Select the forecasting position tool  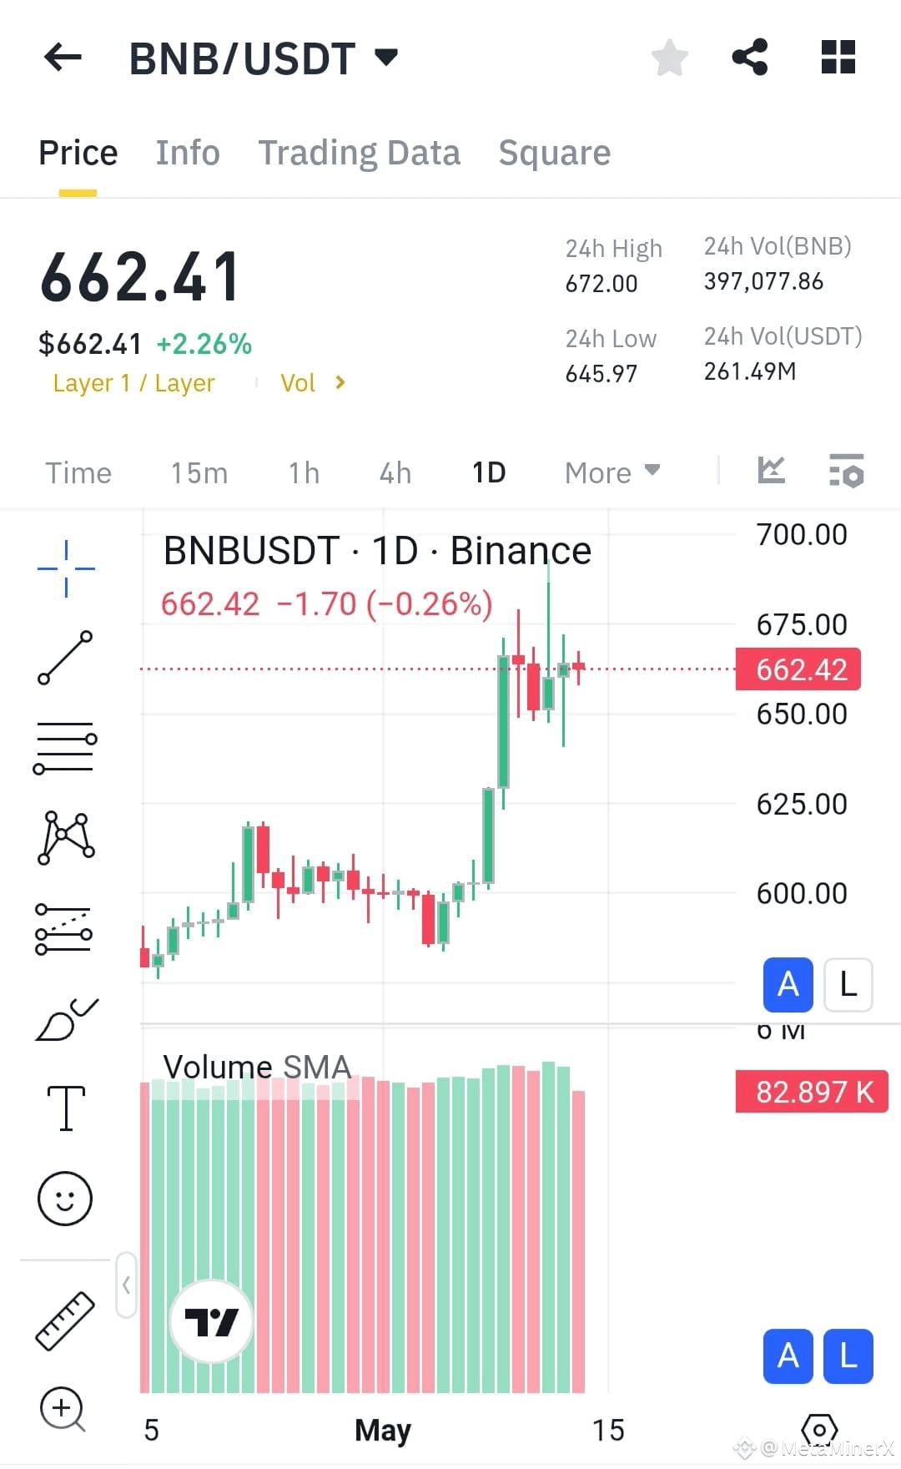(x=64, y=928)
